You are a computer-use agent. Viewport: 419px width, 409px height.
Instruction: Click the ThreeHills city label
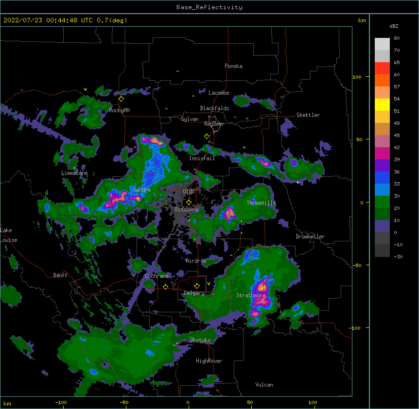pos(261,203)
